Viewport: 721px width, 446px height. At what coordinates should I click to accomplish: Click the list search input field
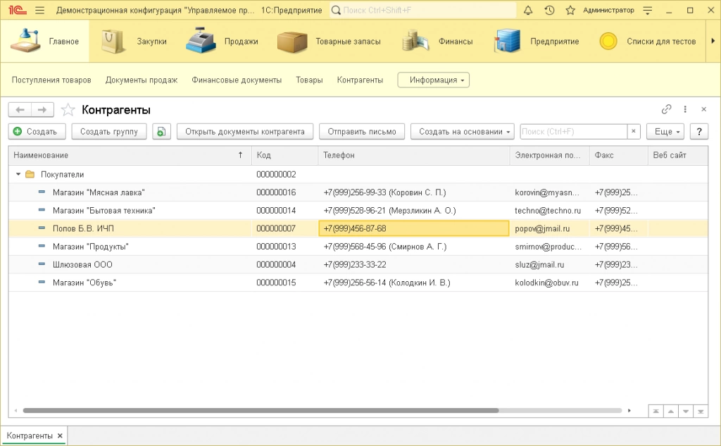point(573,132)
